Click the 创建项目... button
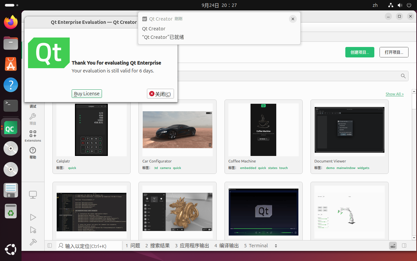 click(360, 52)
